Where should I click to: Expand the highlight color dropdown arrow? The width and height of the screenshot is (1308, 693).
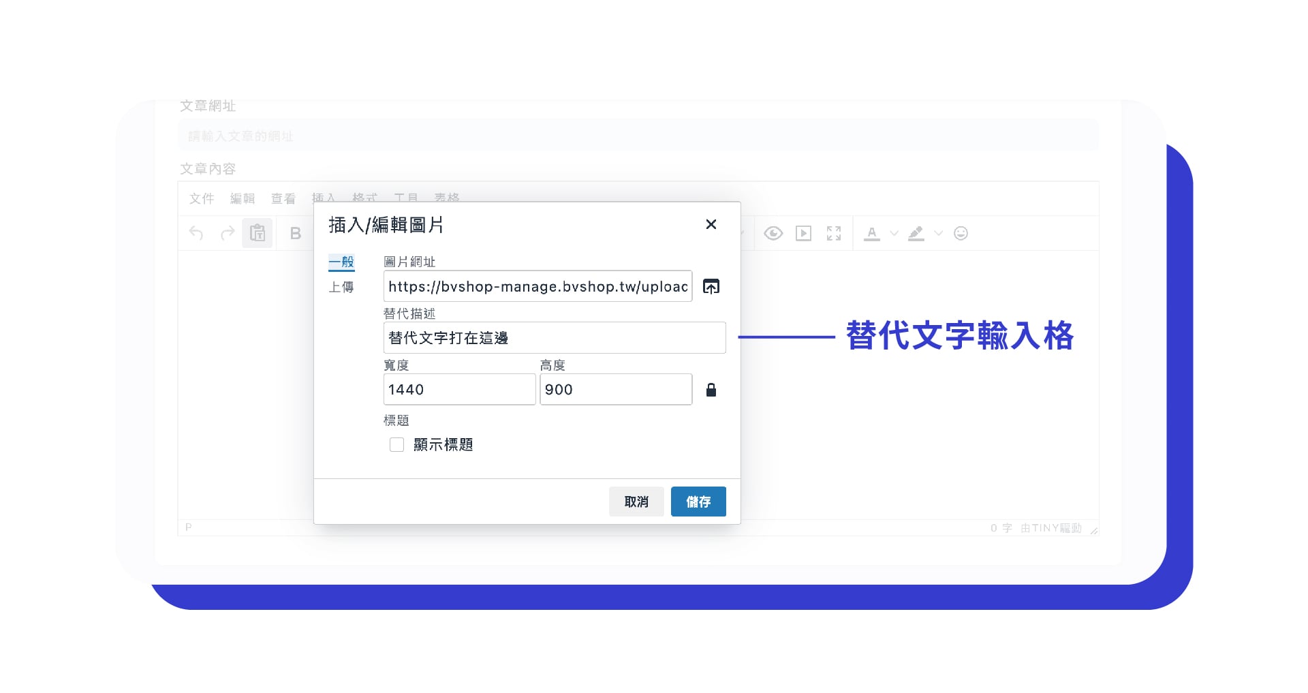[939, 234]
